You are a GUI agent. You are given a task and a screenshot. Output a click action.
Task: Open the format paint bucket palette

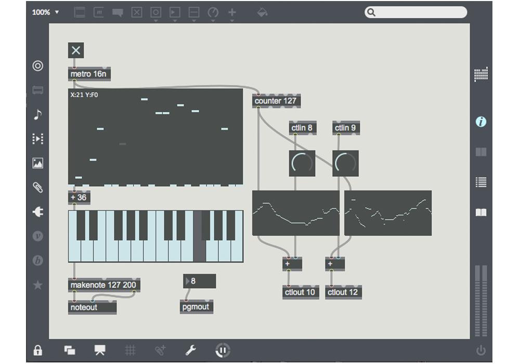[262, 12]
